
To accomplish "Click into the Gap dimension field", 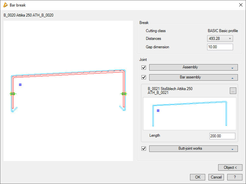I will click(x=220, y=47).
